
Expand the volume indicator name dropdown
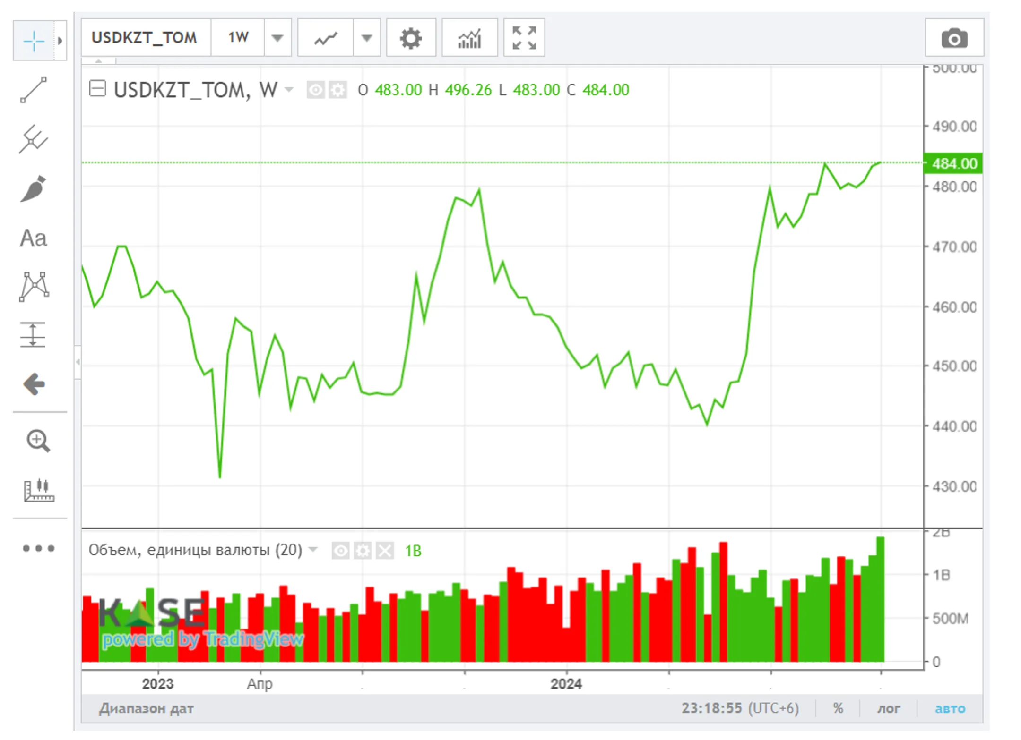click(313, 550)
